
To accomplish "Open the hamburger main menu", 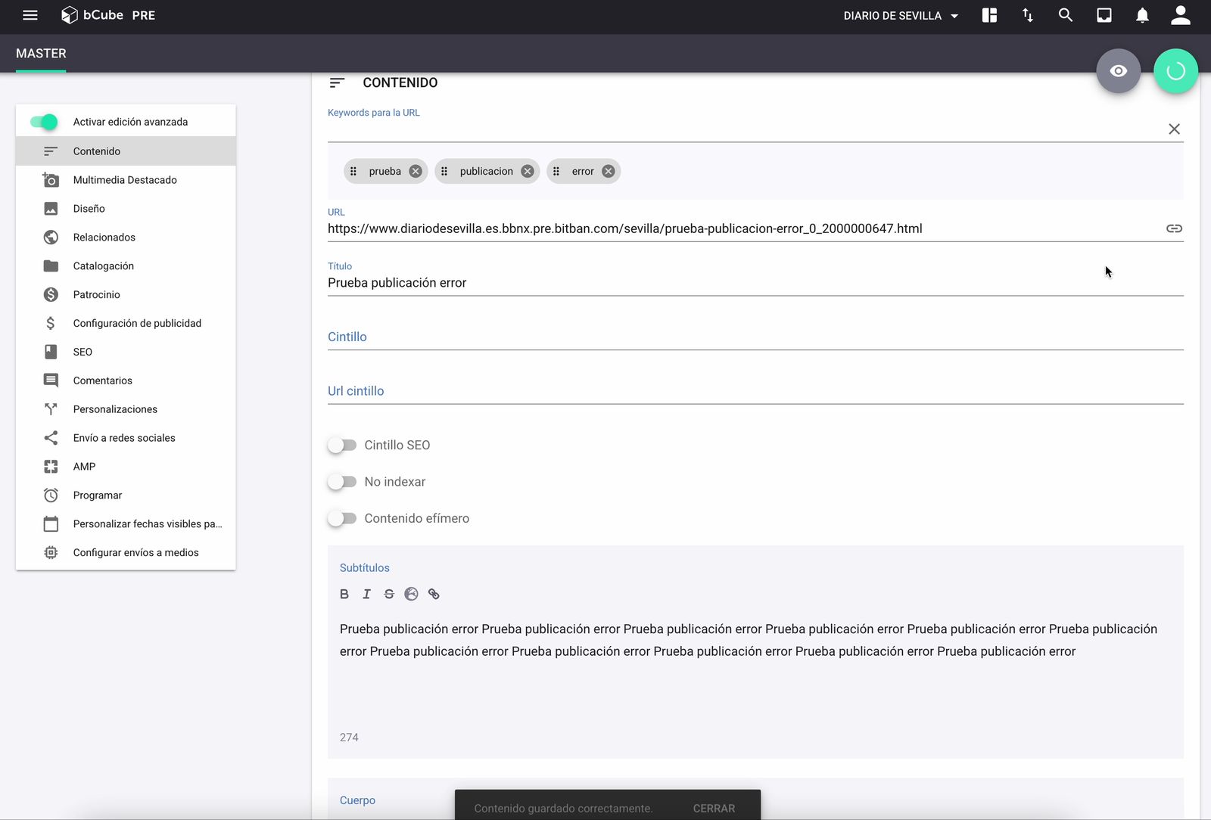I will coord(30,15).
